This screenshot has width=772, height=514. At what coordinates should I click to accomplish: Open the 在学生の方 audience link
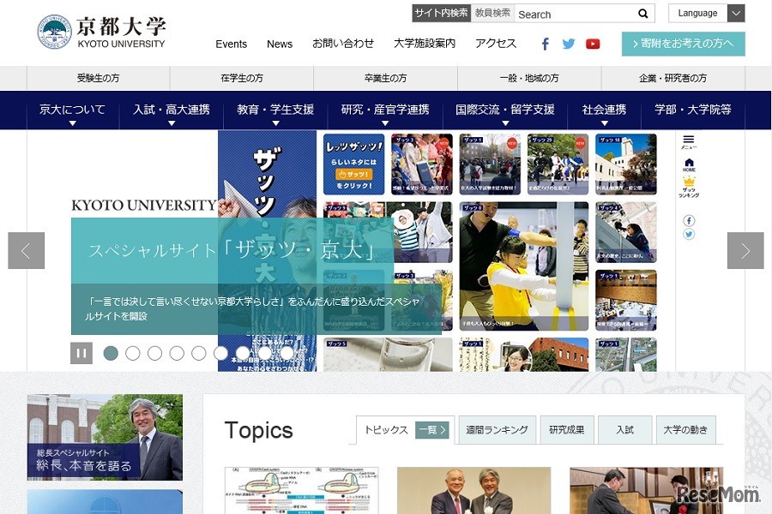pyautogui.click(x=242, y=78)
